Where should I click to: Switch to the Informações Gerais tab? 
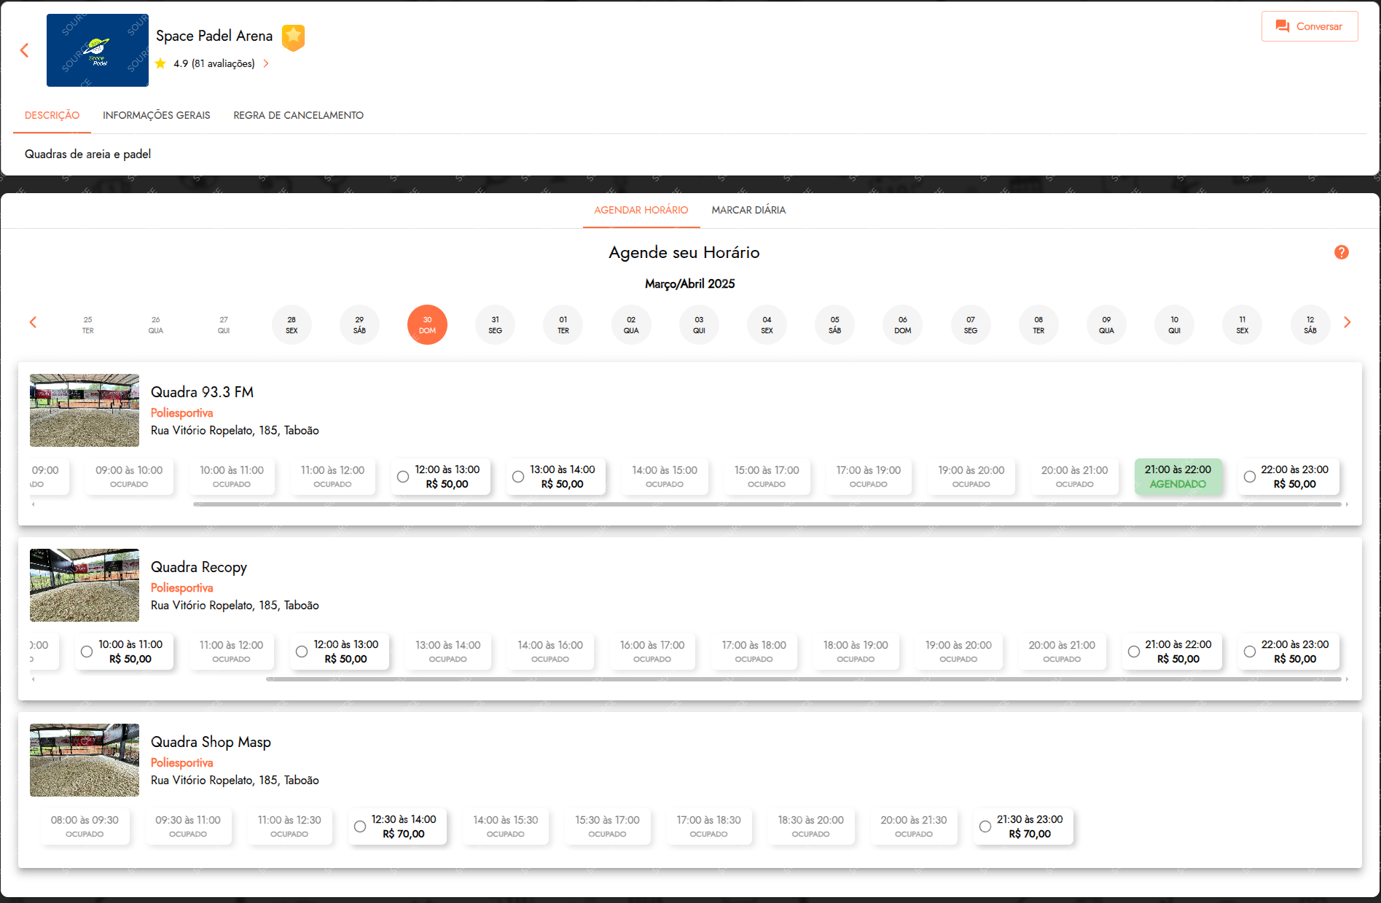[156, 115]
